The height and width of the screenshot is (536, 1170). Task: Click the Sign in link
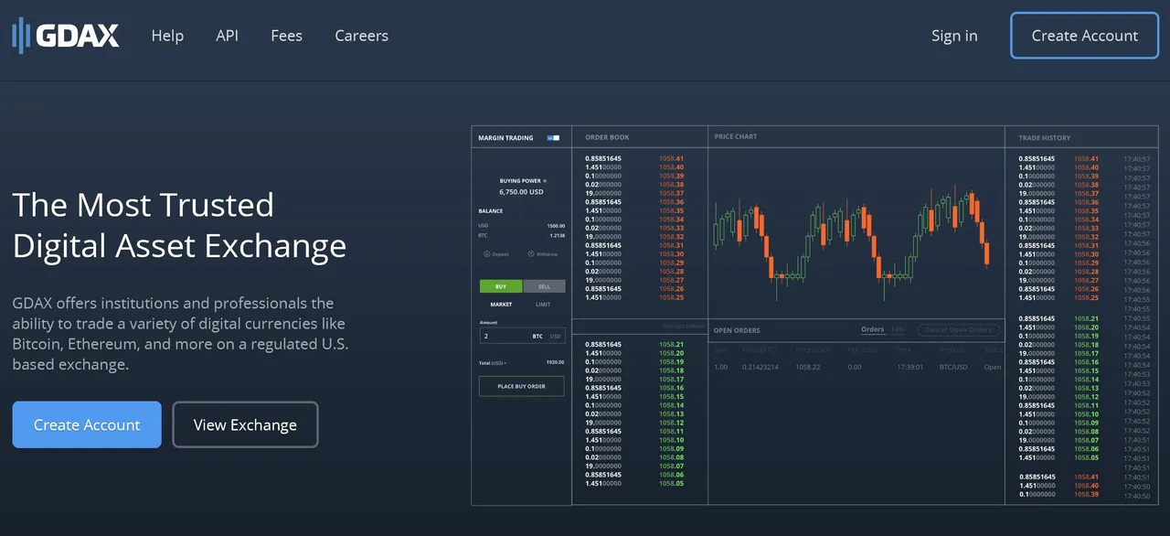pos(954,36)
